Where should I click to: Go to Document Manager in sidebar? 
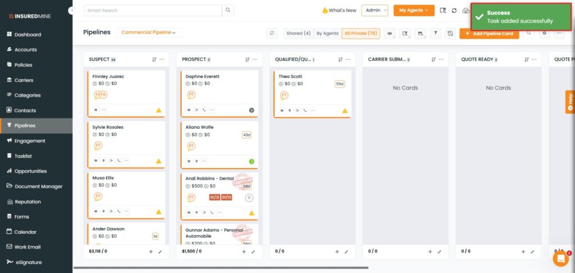[38, 186]
